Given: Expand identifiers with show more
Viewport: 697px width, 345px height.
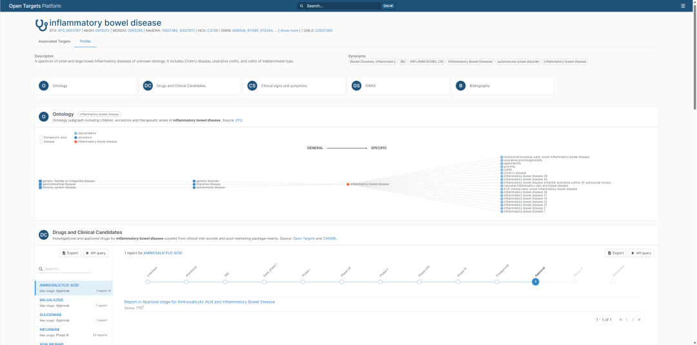Looking at the screenshot, I should (289, 30).
